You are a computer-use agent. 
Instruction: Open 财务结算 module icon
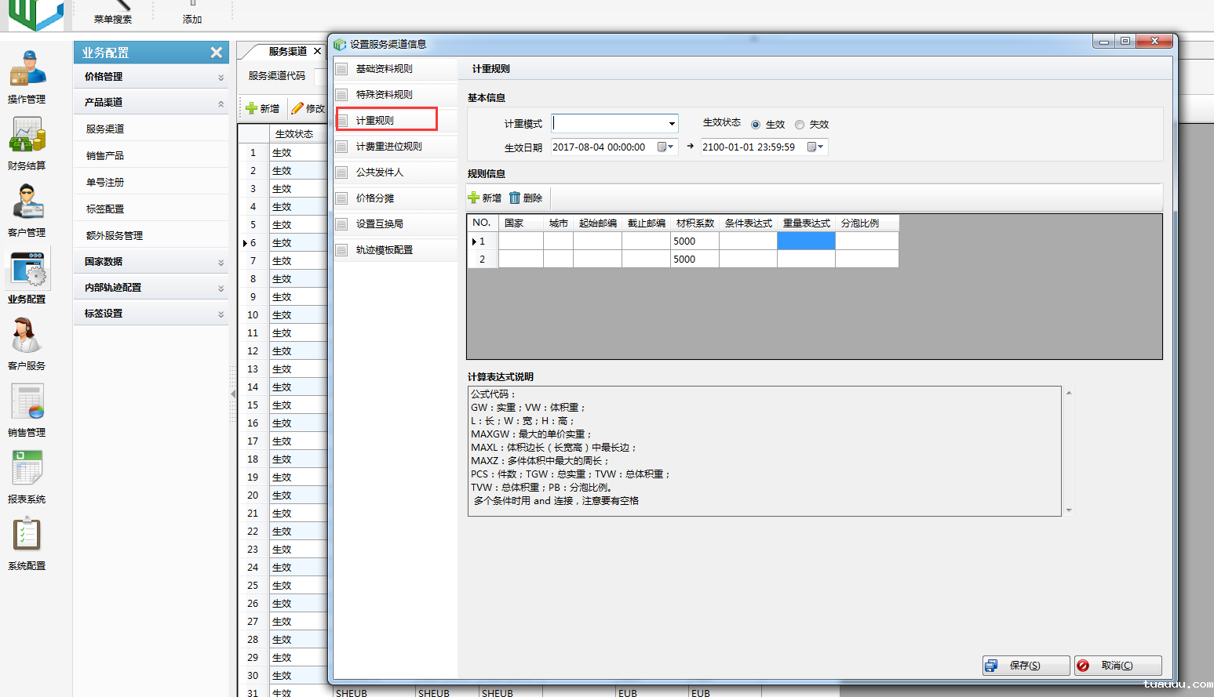click(x=27, y=136)
